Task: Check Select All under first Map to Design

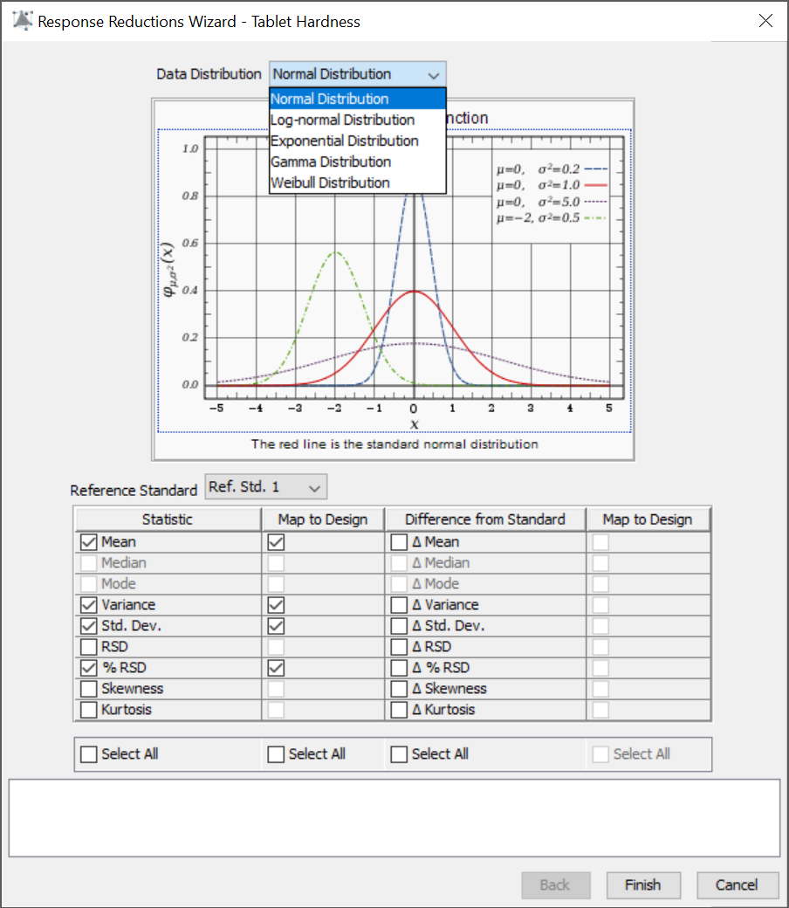Action: 276,754
